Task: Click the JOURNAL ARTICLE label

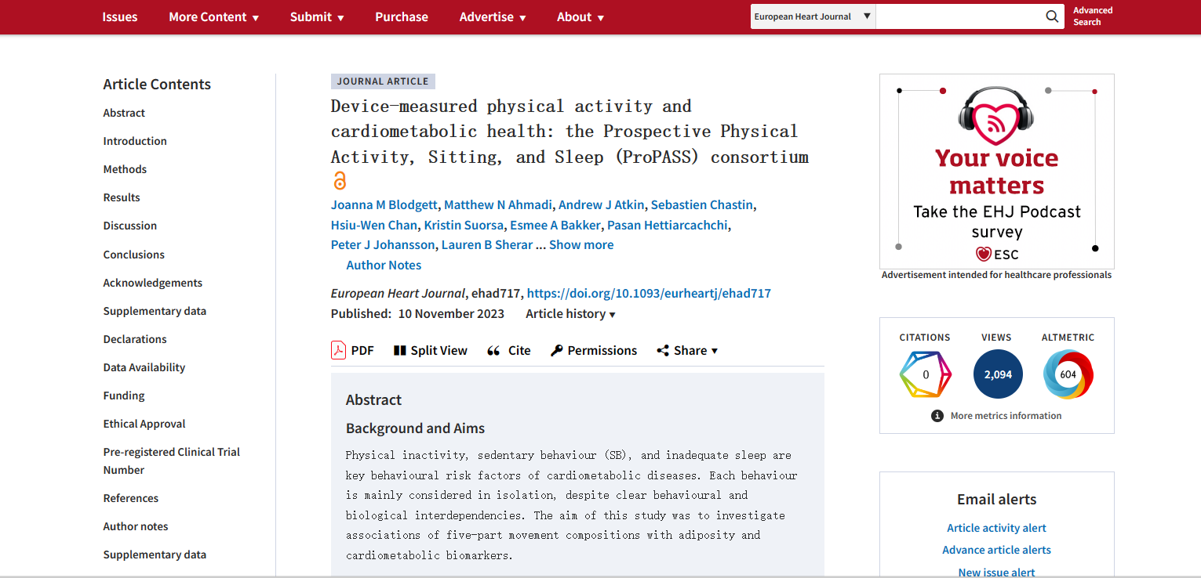Action: pyautogui.click(x=383, y=81)
